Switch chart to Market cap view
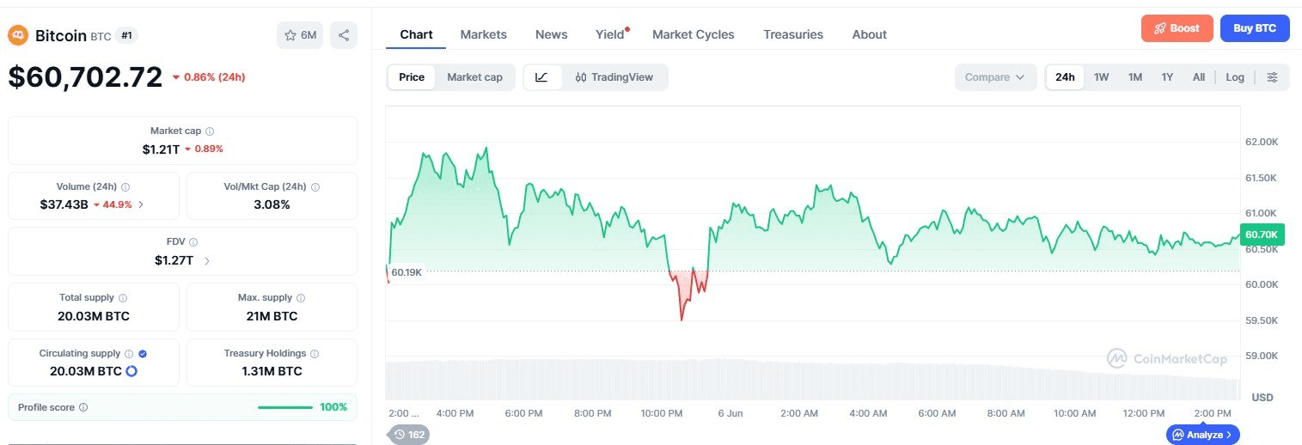 click(x=474, y=77)
